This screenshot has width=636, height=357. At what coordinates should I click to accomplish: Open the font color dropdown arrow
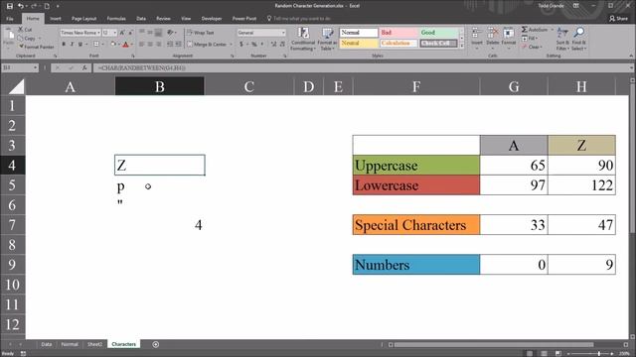pos(132,44)
